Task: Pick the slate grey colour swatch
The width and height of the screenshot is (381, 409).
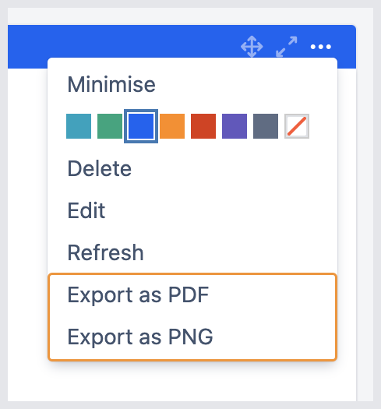Action: click(266, 126)
